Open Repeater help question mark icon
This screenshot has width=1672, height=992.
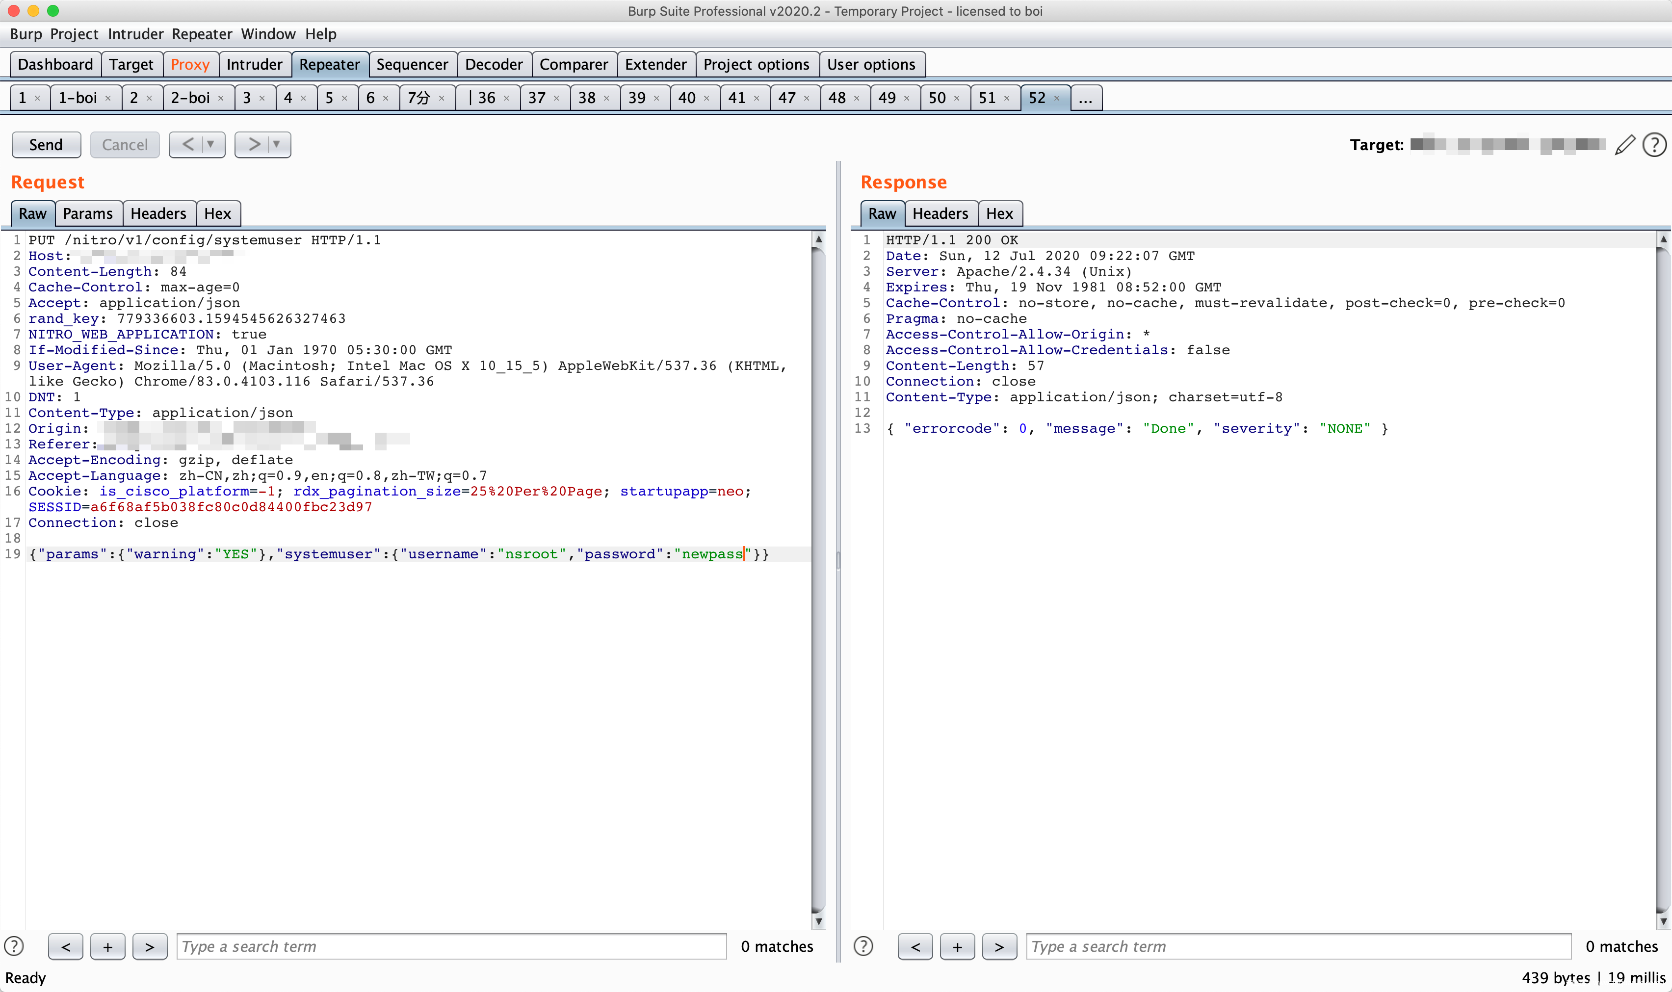click(x=1655, y=144)
